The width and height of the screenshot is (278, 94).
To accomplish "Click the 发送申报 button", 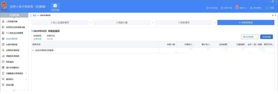I will pyautogui.click(x=266, y=37).
